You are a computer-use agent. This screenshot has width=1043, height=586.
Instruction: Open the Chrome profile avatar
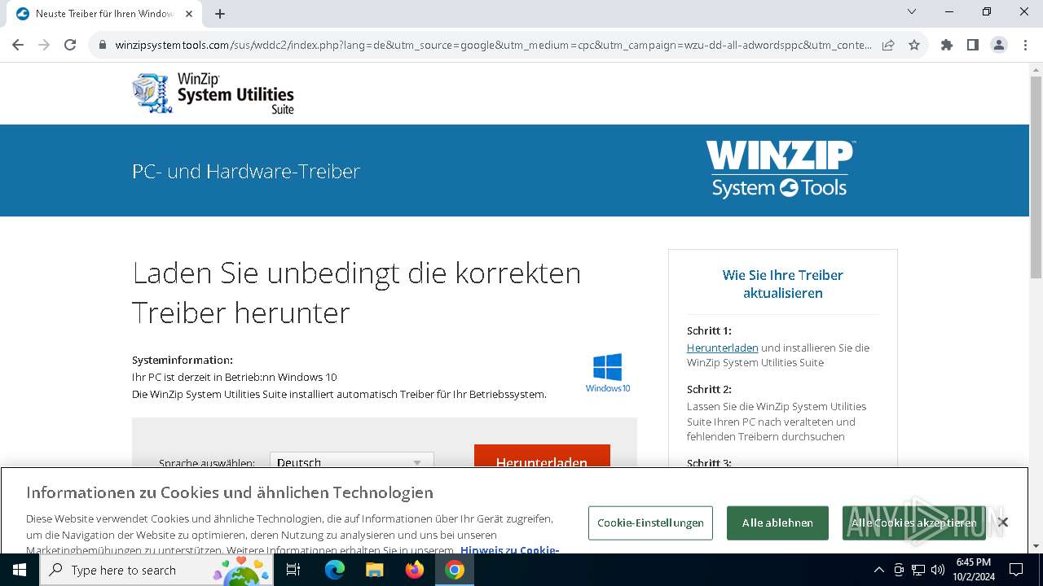click(999, 45)
